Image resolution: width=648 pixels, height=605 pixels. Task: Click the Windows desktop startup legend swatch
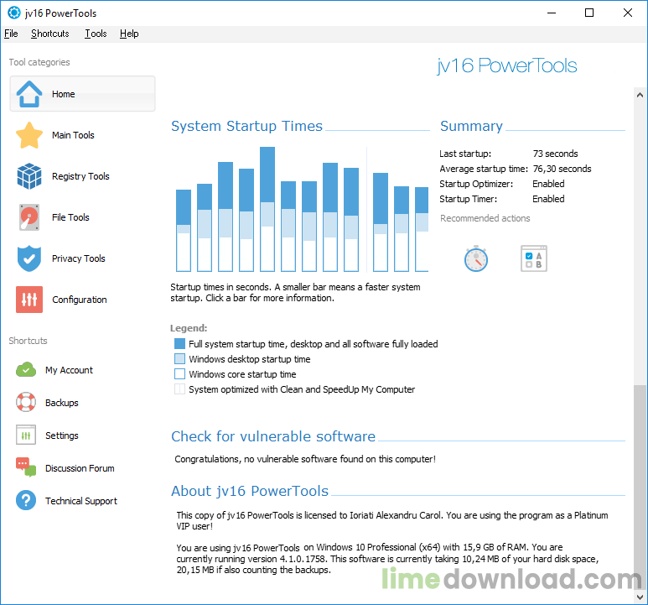[179, 358]
